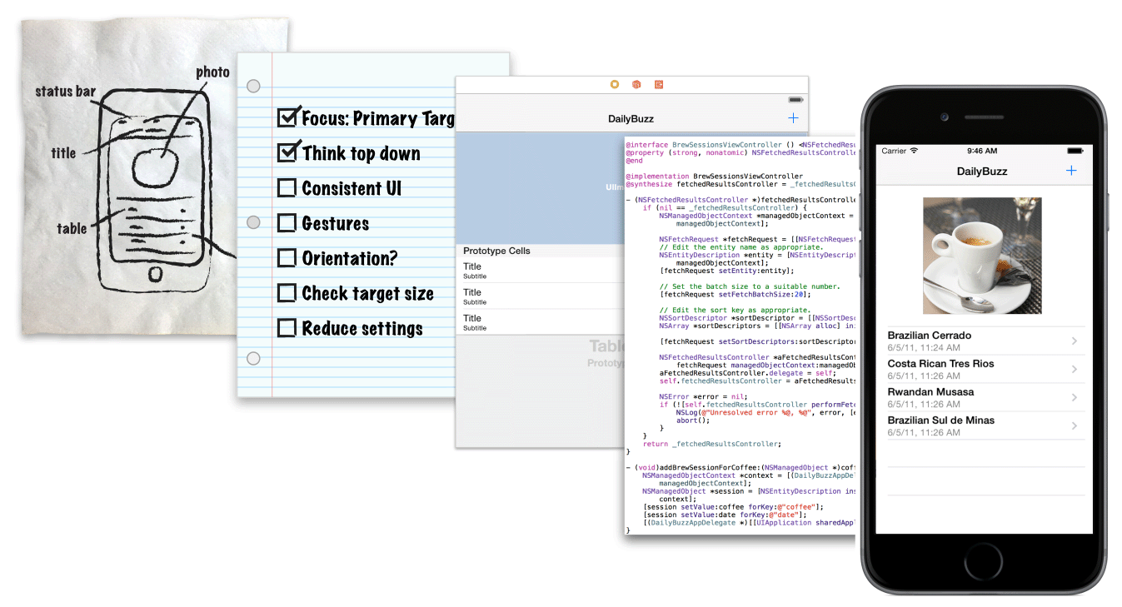Click the 'photo' label on the napkin
Viewport: 1122px width, 607px height.
coord(212,72)
